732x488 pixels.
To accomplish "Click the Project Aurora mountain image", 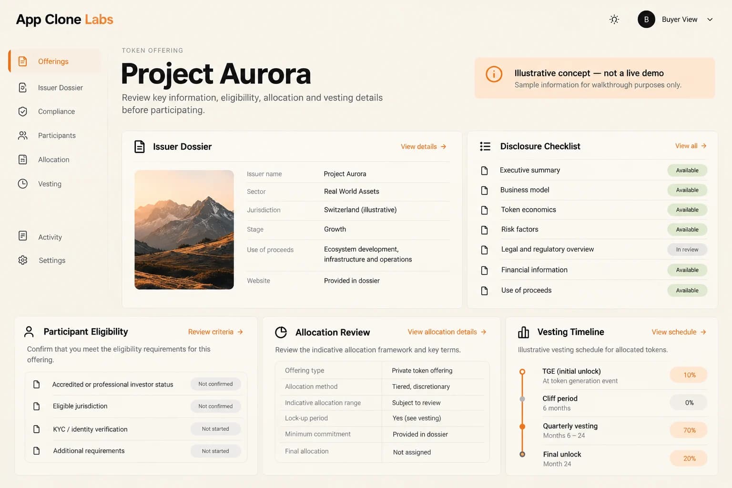I will point(184,230).
